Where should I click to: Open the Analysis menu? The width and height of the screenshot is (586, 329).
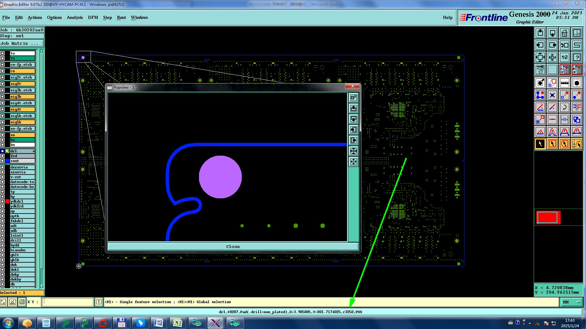(x=74, y=17)
